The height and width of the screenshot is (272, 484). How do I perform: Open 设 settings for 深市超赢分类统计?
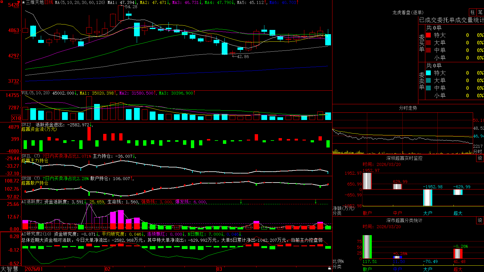480,220
